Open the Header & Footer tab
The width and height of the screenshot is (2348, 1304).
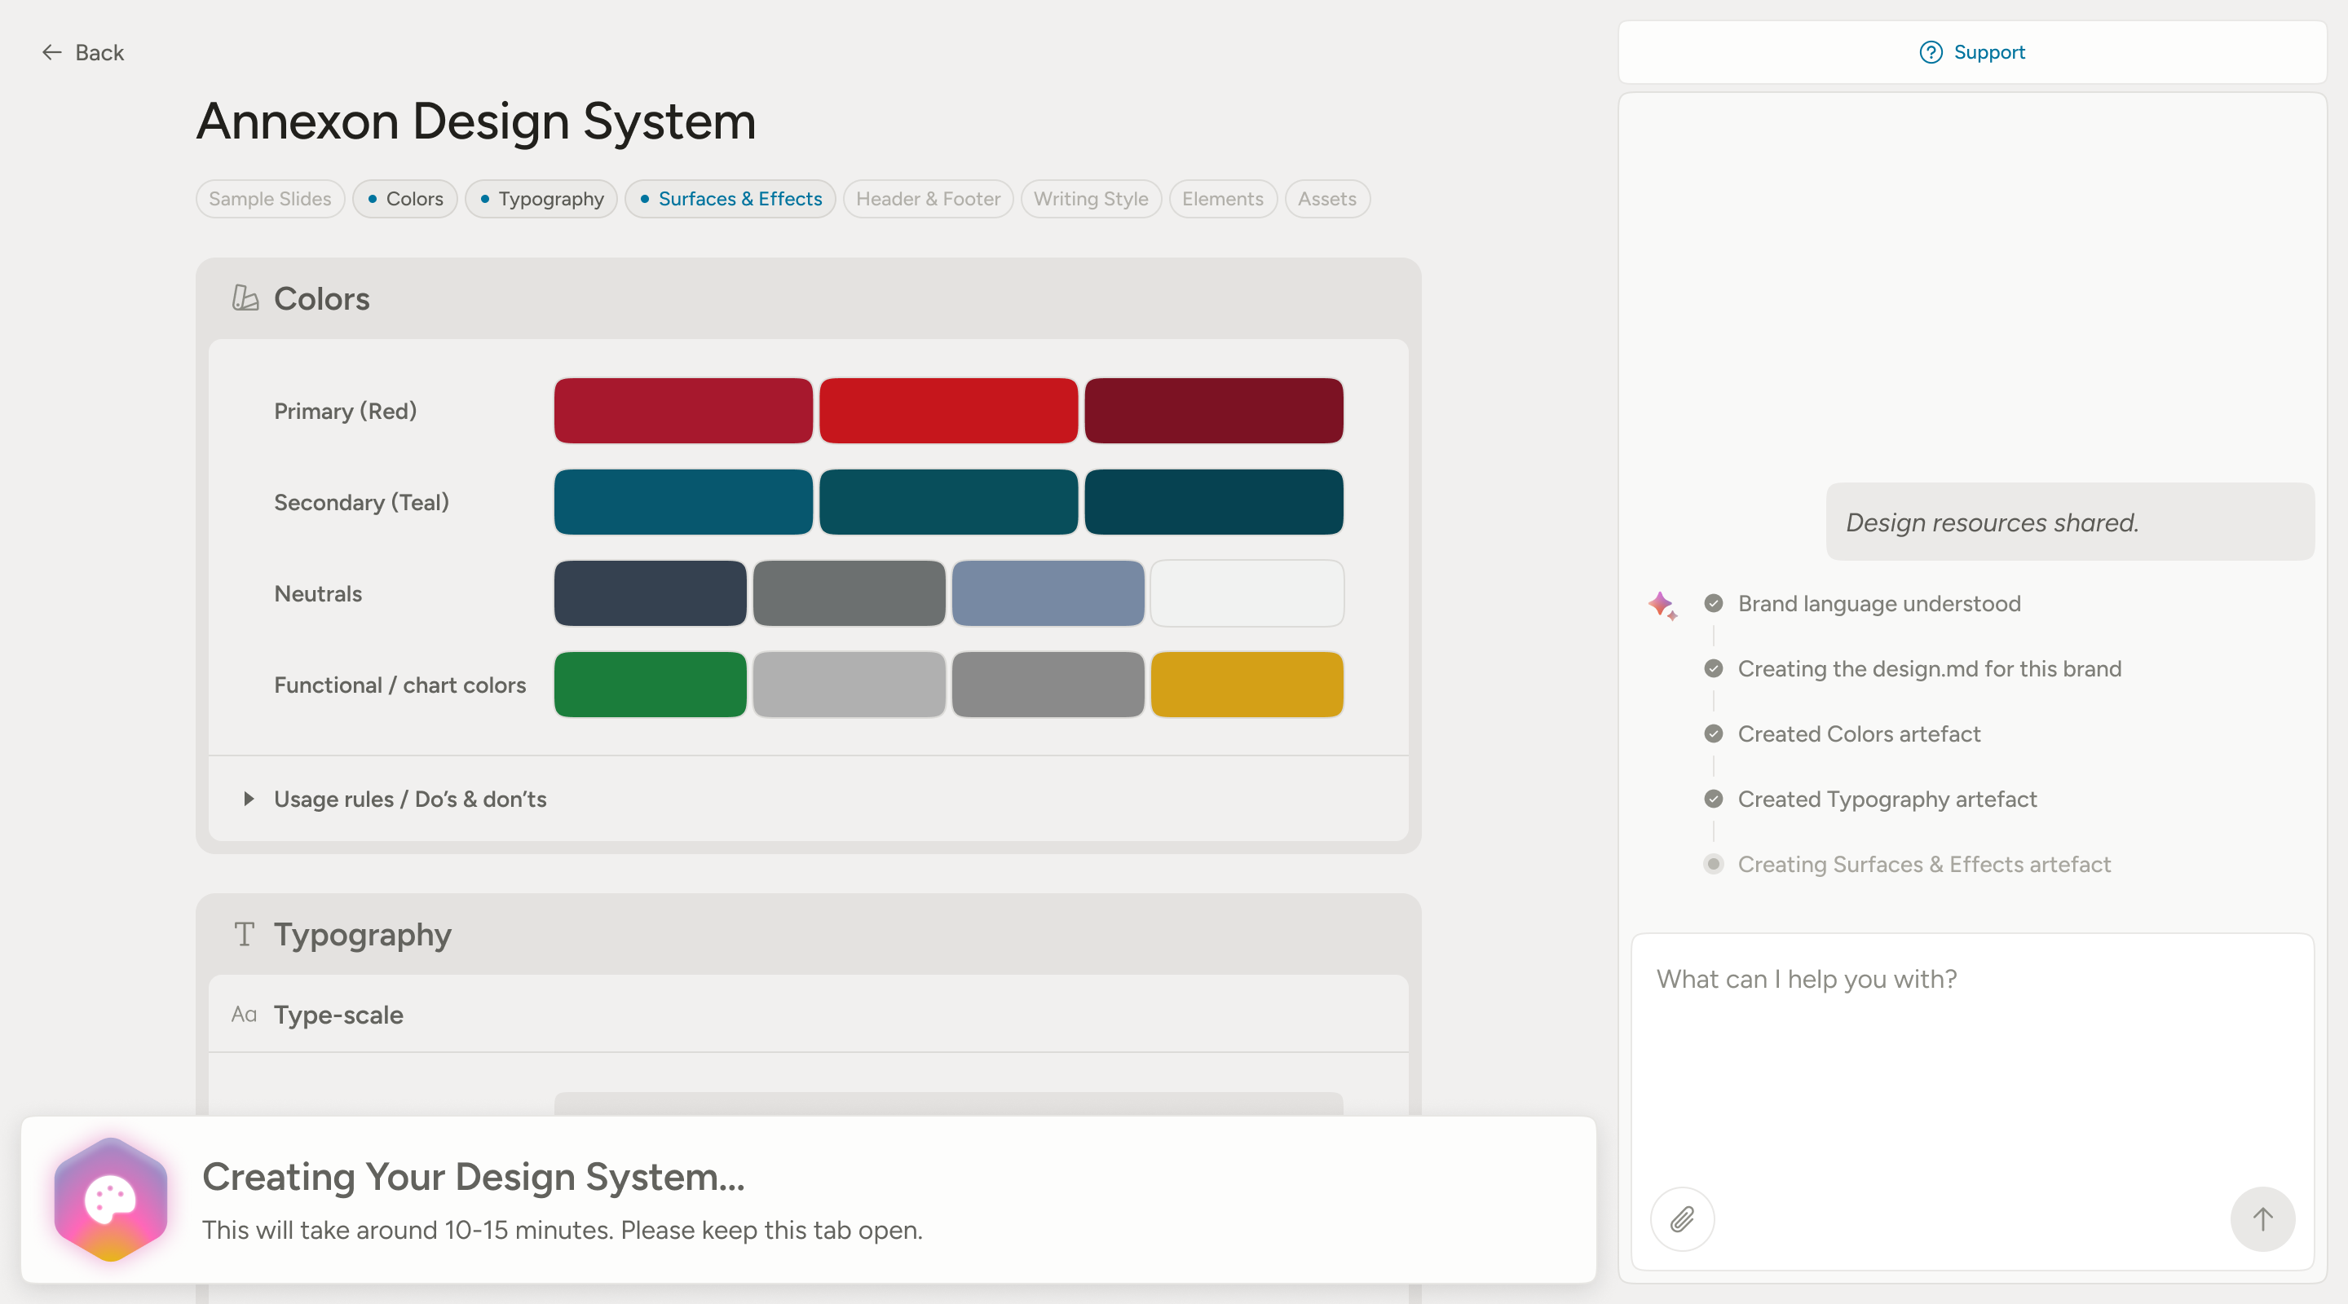(x=928, y=199)
